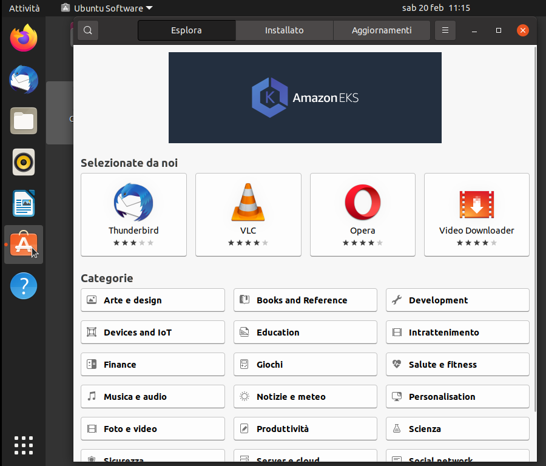The width and height of the screenshot is (546, 466).
Task: Browse the Personalisation category
Action: (x=457, y=396)
